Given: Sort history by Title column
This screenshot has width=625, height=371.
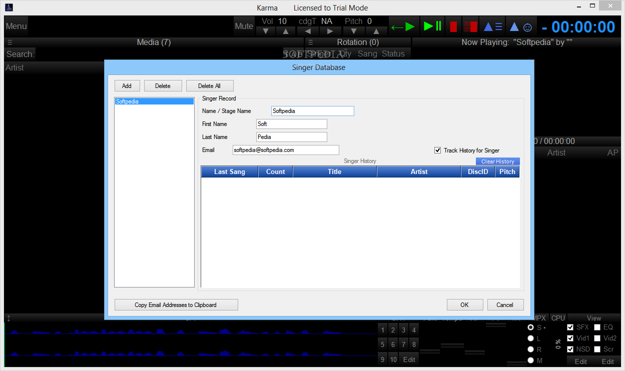Looking at the screenshot, I should coord(335,171).
